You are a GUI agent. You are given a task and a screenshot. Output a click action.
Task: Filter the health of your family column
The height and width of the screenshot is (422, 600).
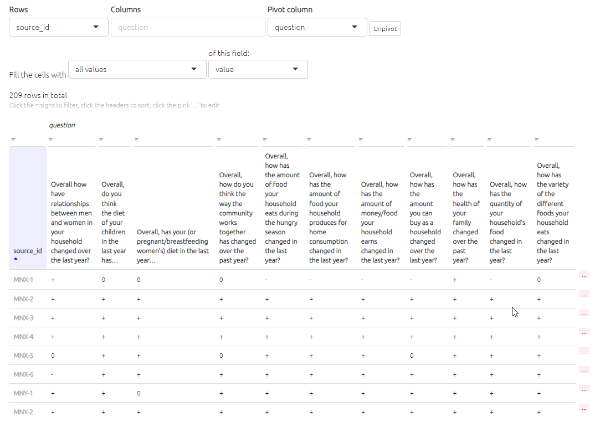452,140
